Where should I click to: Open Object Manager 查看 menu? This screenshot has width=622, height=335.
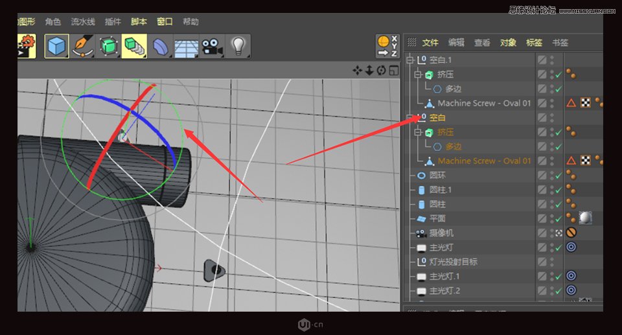coord(482,43)
